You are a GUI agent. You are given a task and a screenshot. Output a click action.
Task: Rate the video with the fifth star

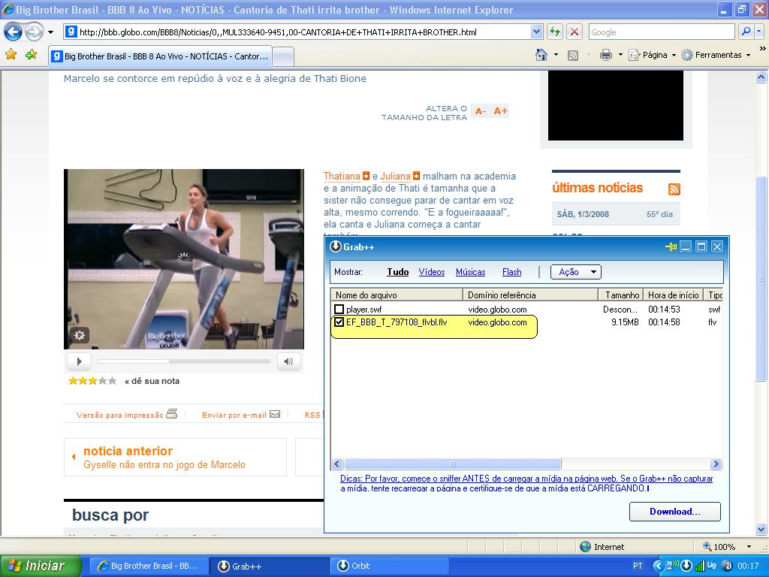[x=113, y=381]
